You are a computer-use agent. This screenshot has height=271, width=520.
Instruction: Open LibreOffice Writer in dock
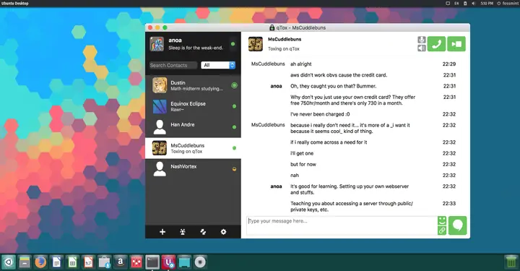(x=56, y=262)
